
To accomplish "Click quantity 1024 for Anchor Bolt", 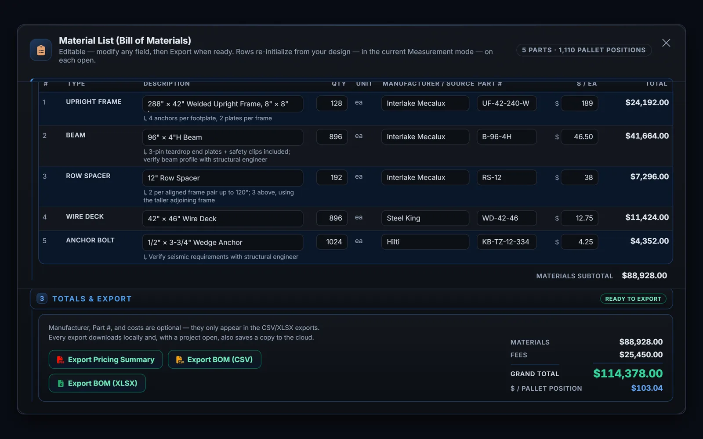I will point(332,242).
